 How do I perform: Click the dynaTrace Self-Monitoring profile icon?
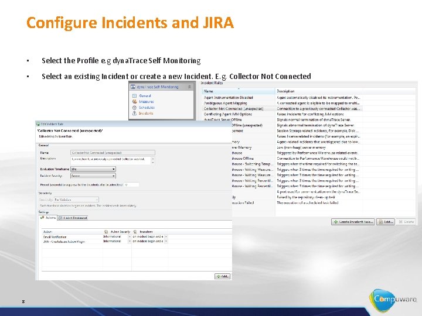click(x=133, y=87)
